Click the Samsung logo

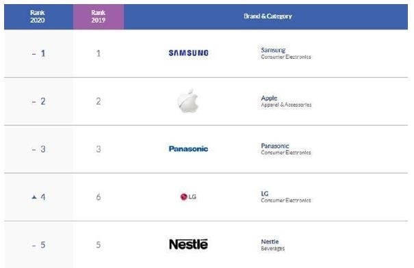tap(188, 53)
